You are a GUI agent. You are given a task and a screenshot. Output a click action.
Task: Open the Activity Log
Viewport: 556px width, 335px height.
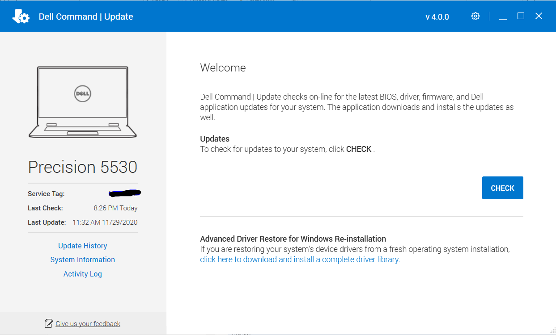pyautogui.click(x=83, y=274)
